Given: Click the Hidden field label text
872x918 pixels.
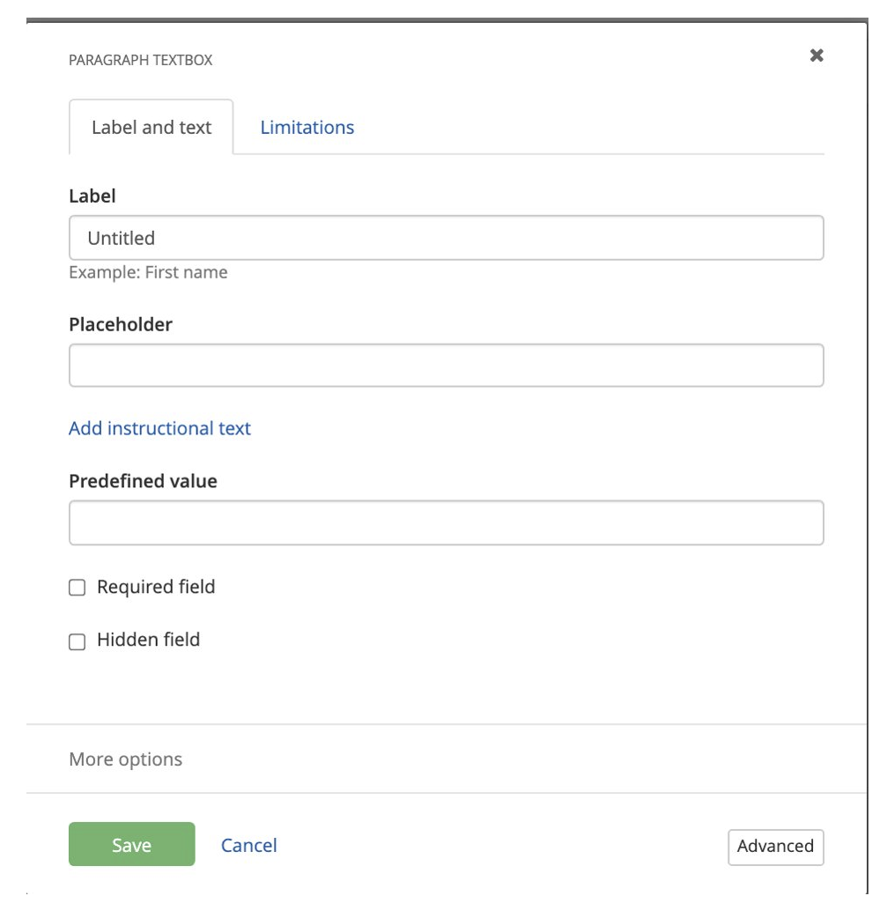Looking at the screenshot, I should click(148, 640).
